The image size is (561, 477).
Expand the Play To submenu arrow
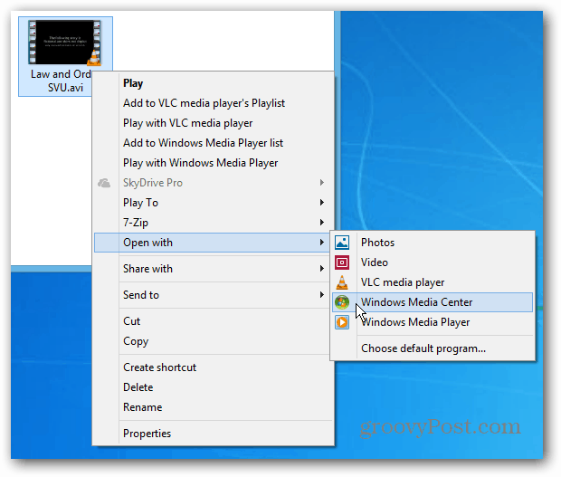[322, 203]
